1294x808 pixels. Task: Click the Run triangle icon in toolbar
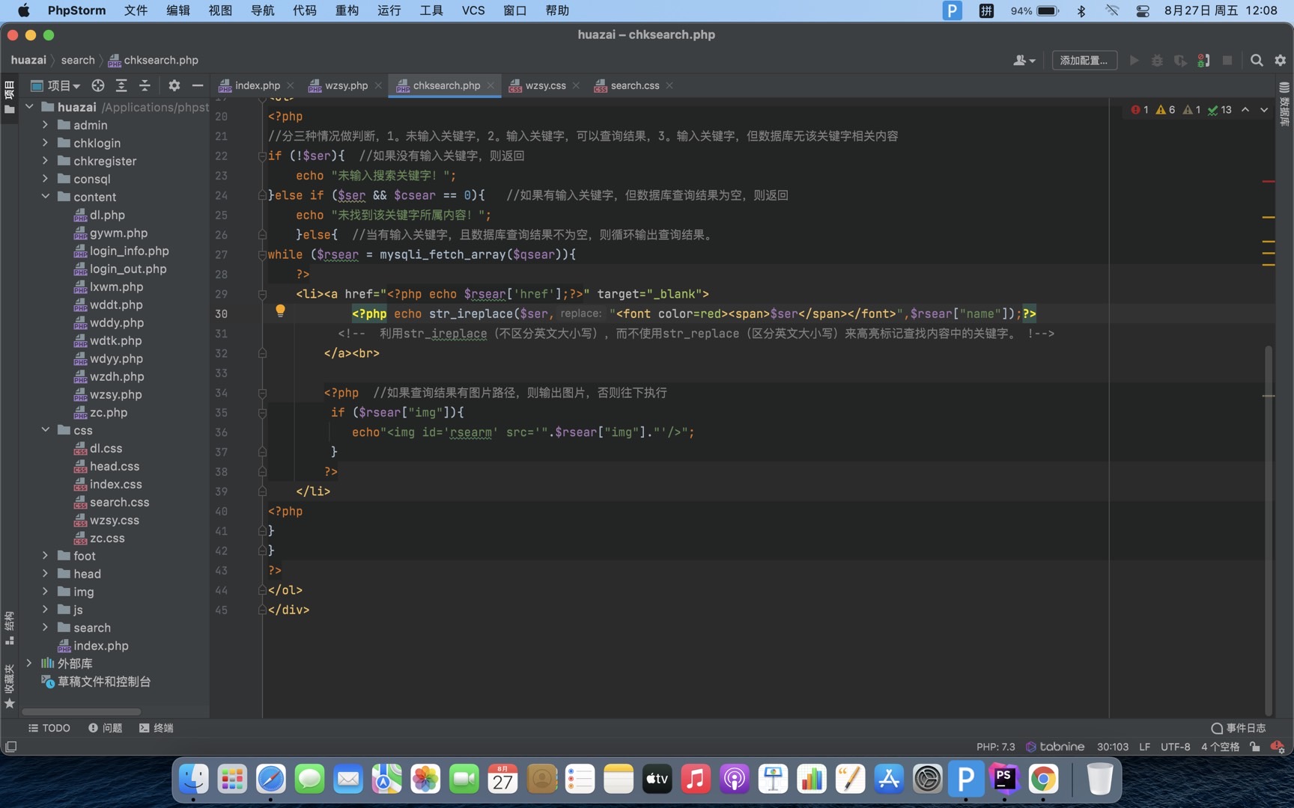[1134, 60]
